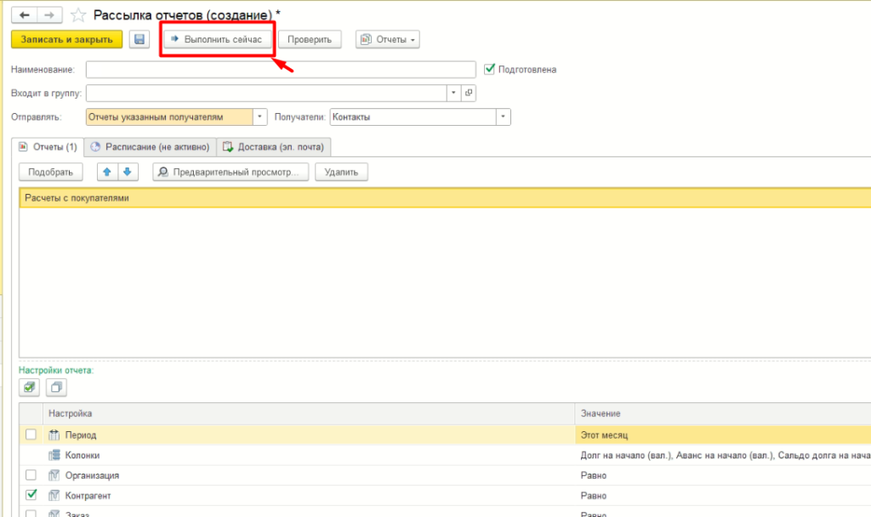Open the Входит в группу dropdown arrow
Viewport: 871px width, 517px height.
click(453, 94)
